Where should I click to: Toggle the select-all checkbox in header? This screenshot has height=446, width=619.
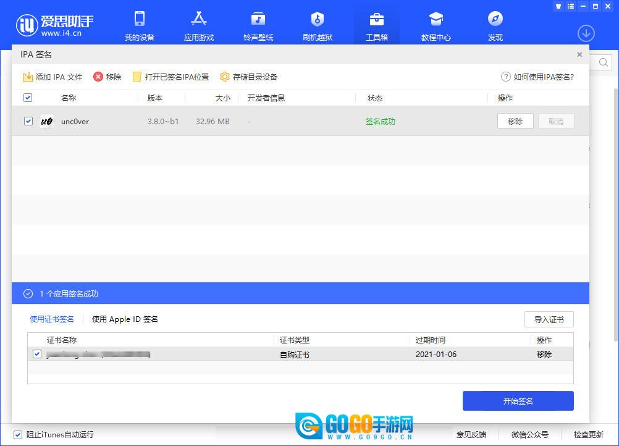point(28,98)
